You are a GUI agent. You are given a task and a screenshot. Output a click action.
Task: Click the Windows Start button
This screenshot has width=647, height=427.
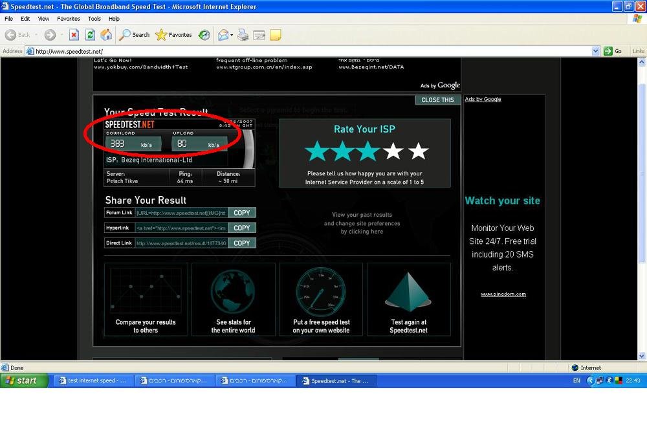point(24,380)
